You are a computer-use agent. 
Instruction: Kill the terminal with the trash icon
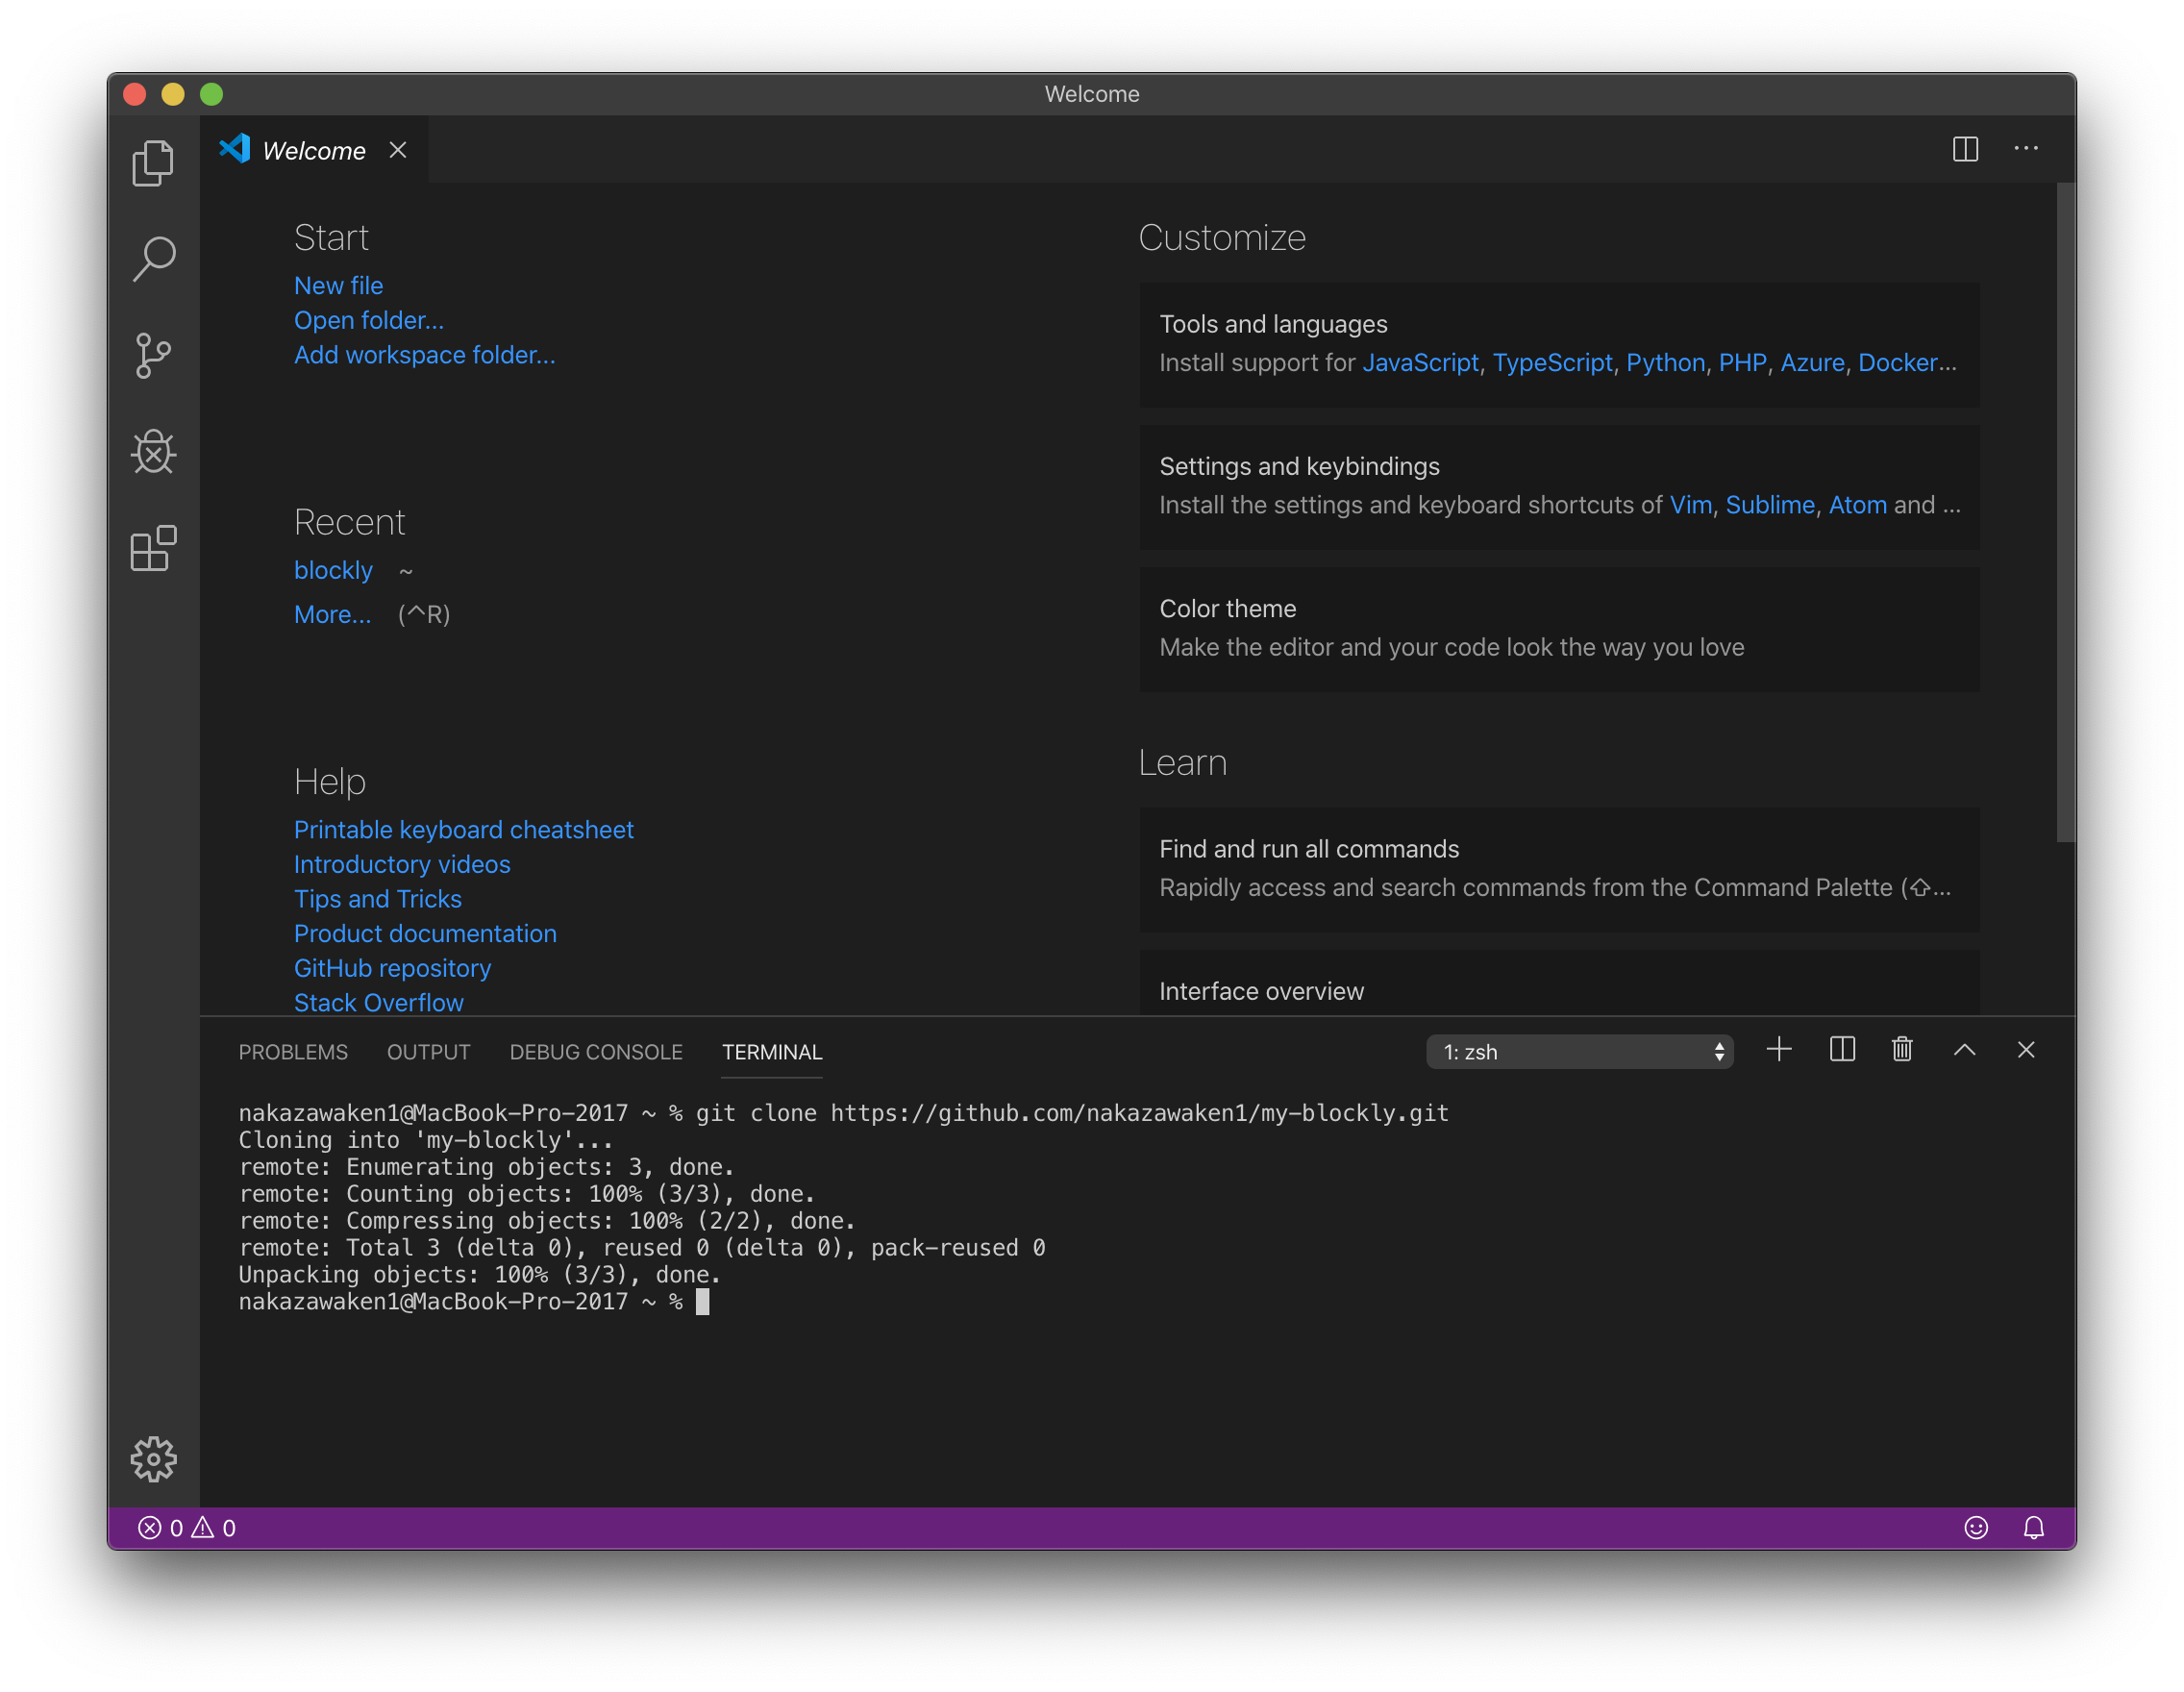pos(1901,1050)
